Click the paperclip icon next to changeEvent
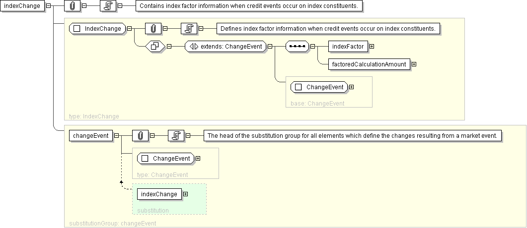The height and width of the screenshot is (228, 527). (140, 136)
